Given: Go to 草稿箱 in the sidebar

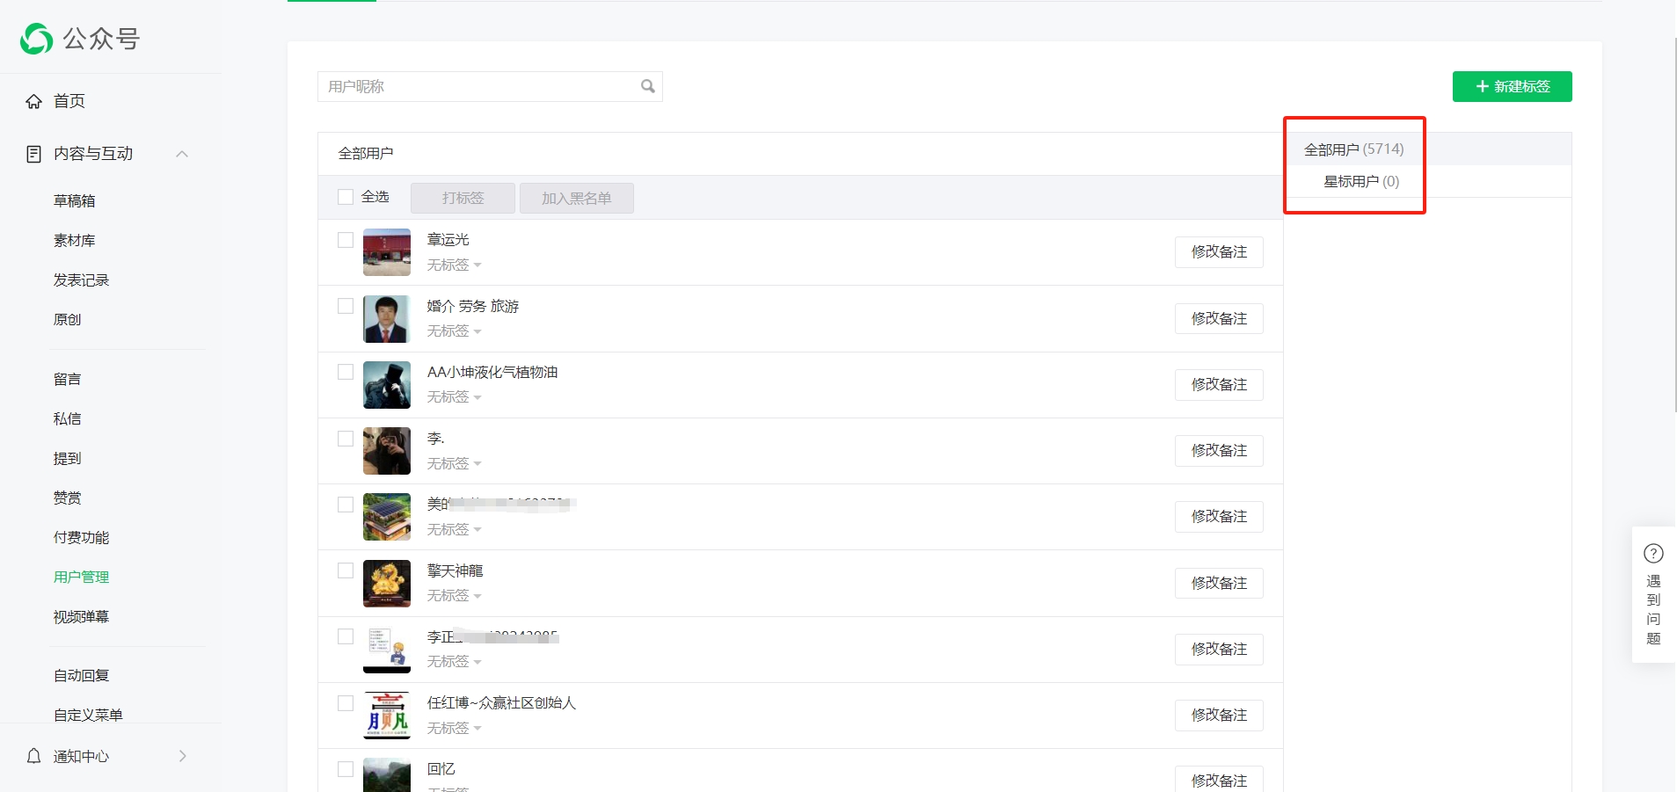Looking at the screenshot, I should tap(75, 200).
